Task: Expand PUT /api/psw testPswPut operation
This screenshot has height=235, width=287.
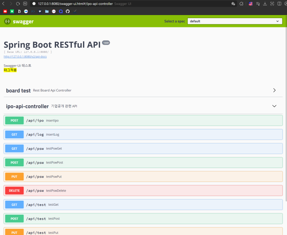Action: coord(143,176)
